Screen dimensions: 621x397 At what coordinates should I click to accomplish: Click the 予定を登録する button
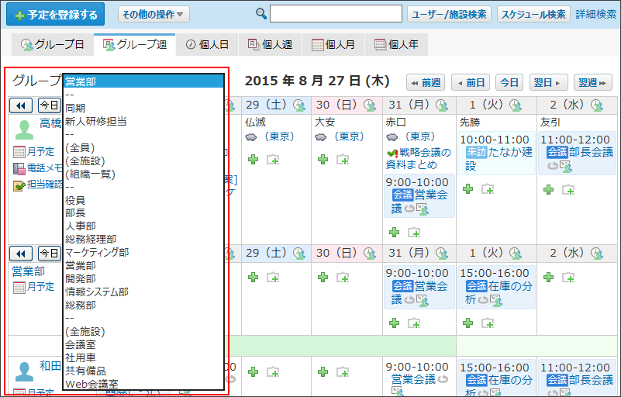(56, 14)
